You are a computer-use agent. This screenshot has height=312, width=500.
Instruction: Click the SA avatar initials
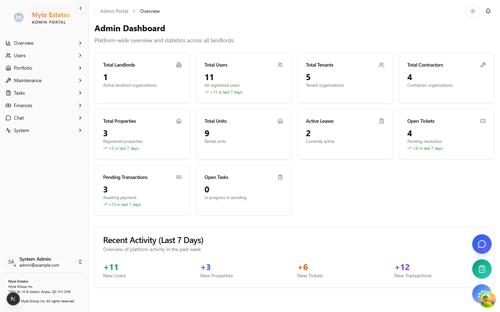coord(11,262)
